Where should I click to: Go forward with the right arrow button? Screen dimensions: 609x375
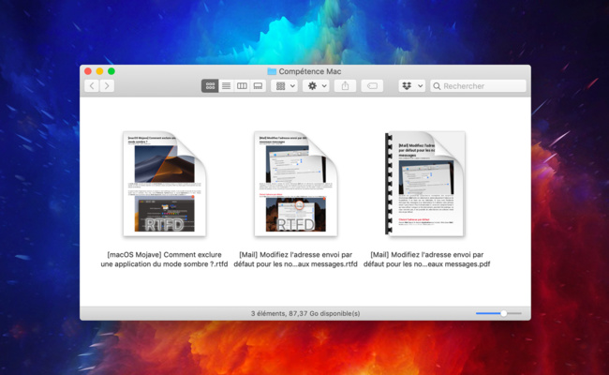coord(107,85)
